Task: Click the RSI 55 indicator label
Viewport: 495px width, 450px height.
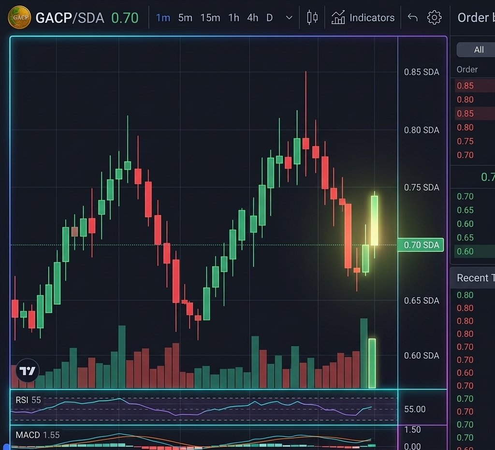Action: [29, 400]
